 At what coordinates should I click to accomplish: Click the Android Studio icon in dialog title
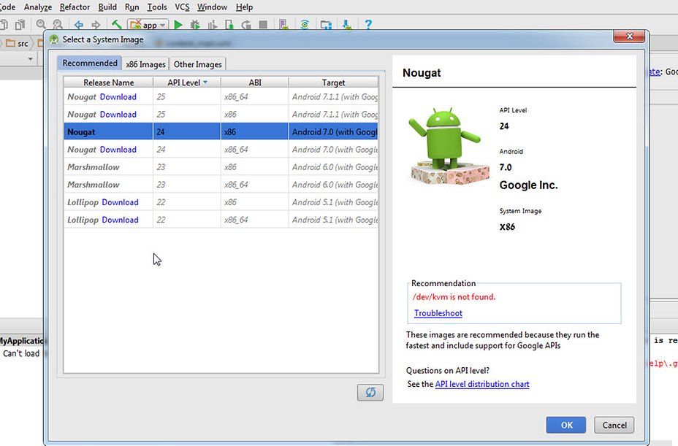53,39
